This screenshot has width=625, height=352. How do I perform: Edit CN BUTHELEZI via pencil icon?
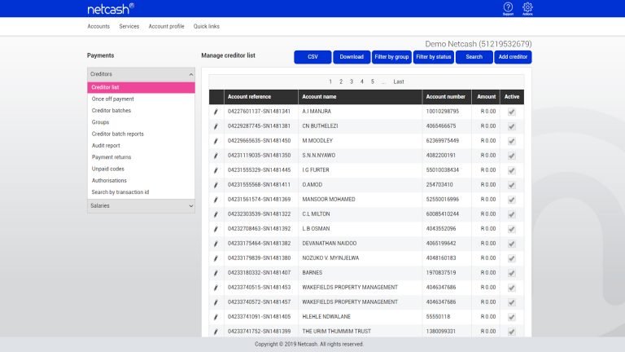coord(216,126)
